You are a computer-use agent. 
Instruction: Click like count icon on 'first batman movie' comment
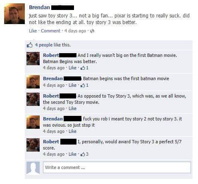click(x=83, y=85)
